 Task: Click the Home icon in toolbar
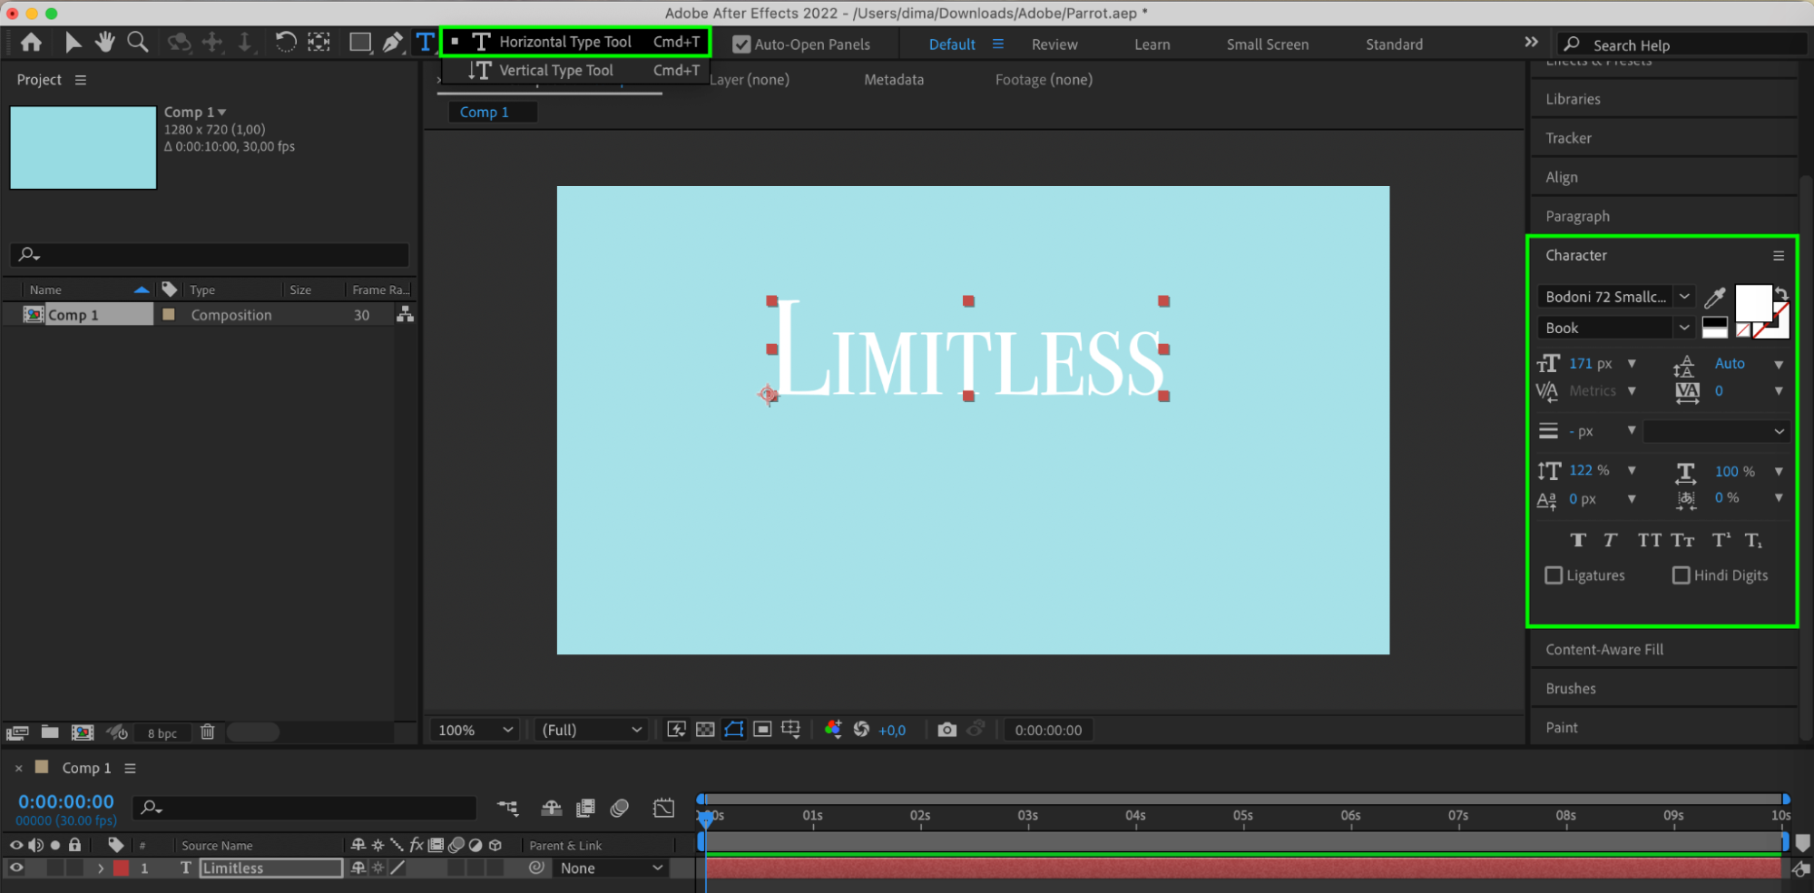(x=31, y=42)
